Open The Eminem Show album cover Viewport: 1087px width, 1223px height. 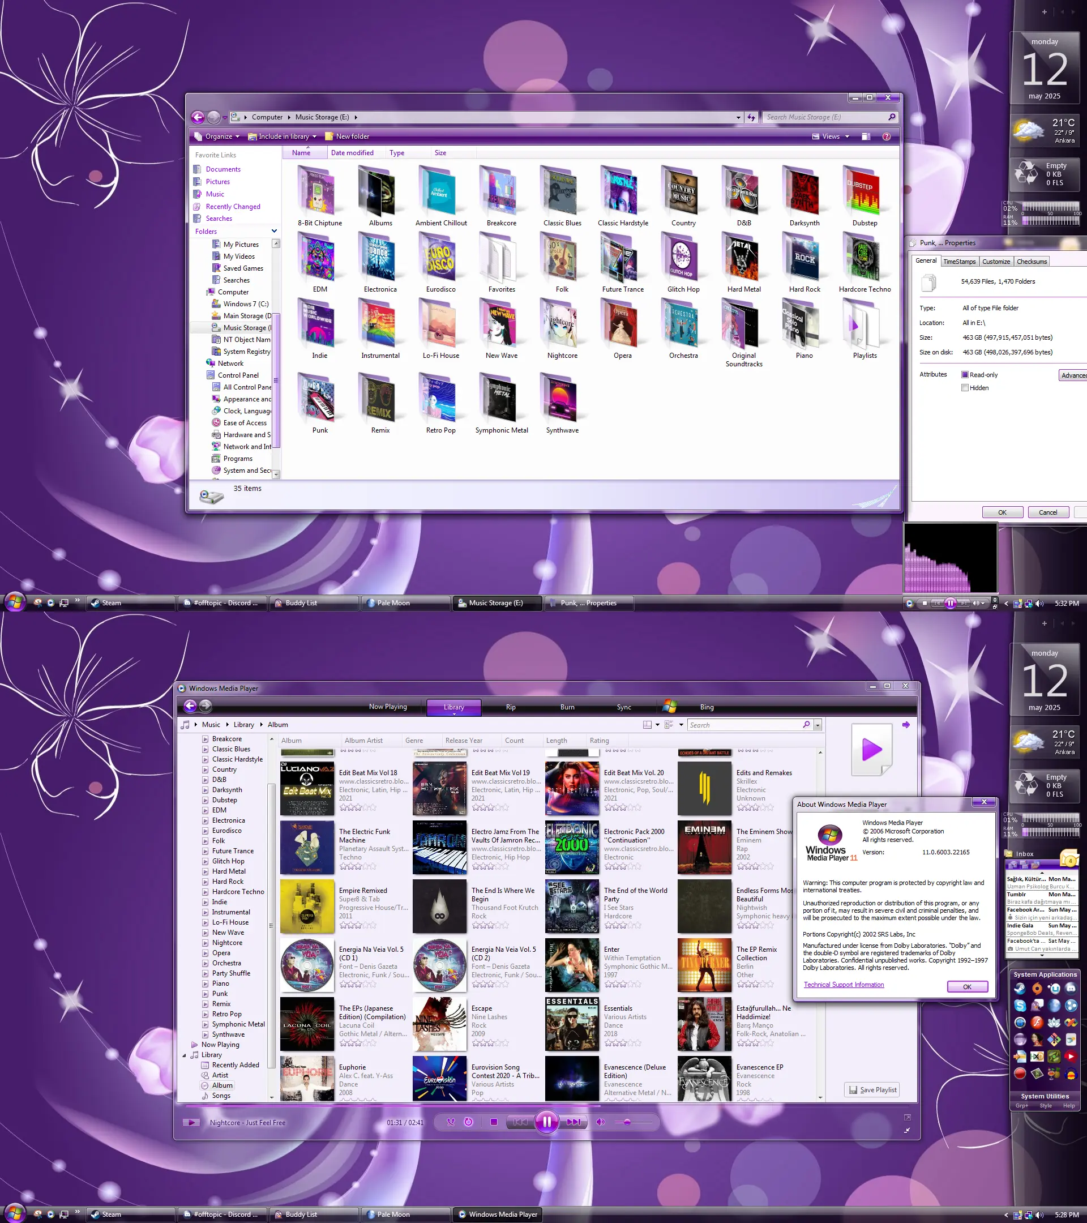click(704, 847)
